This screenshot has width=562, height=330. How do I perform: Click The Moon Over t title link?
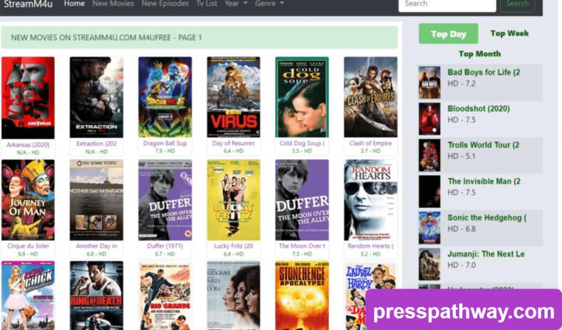coord(302,246)
